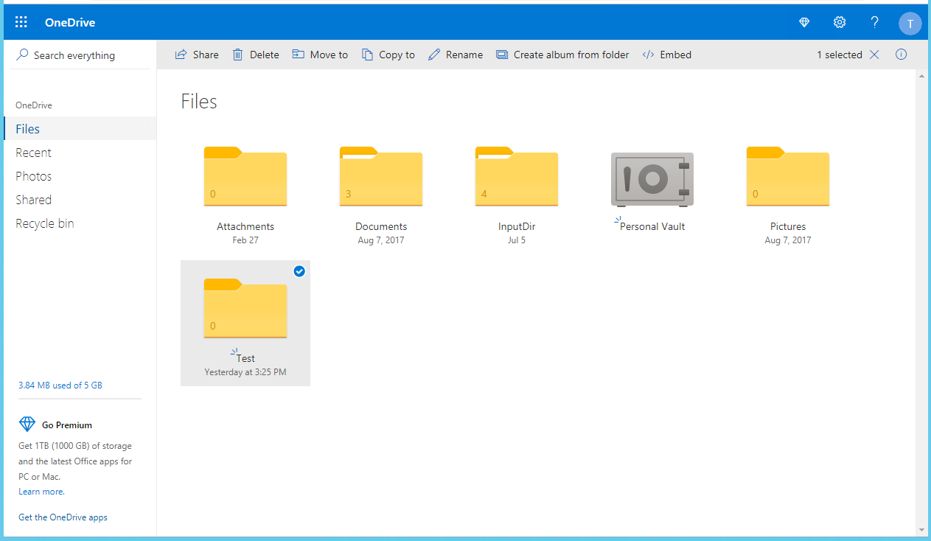
Task: Create album from folder
Action: (562, 54)
